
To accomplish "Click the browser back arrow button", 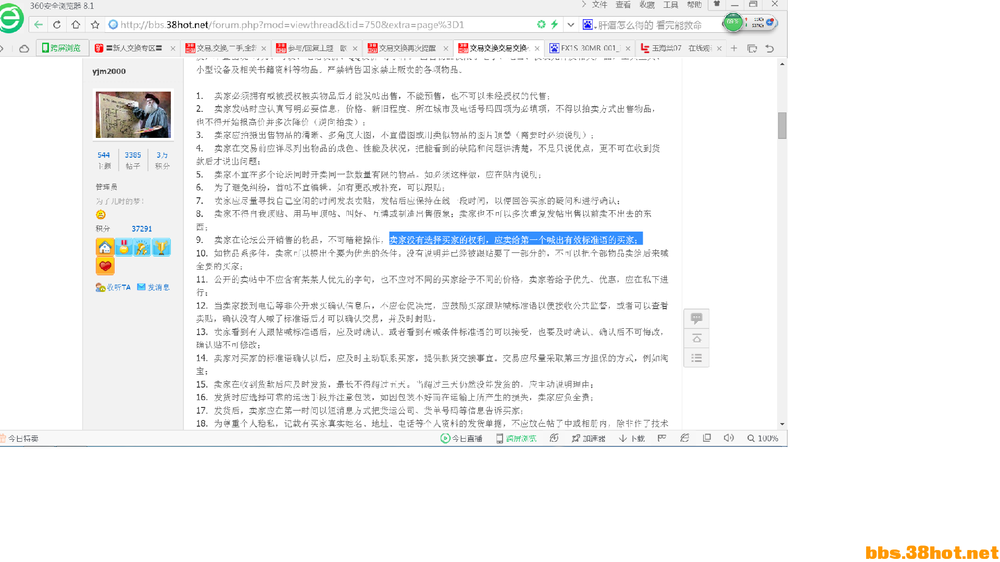I will (38, 24).
